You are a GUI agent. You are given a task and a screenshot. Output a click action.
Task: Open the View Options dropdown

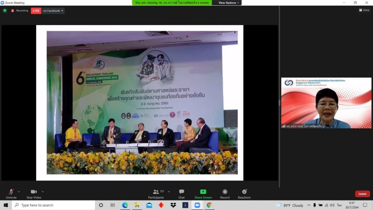pos(229,3)
